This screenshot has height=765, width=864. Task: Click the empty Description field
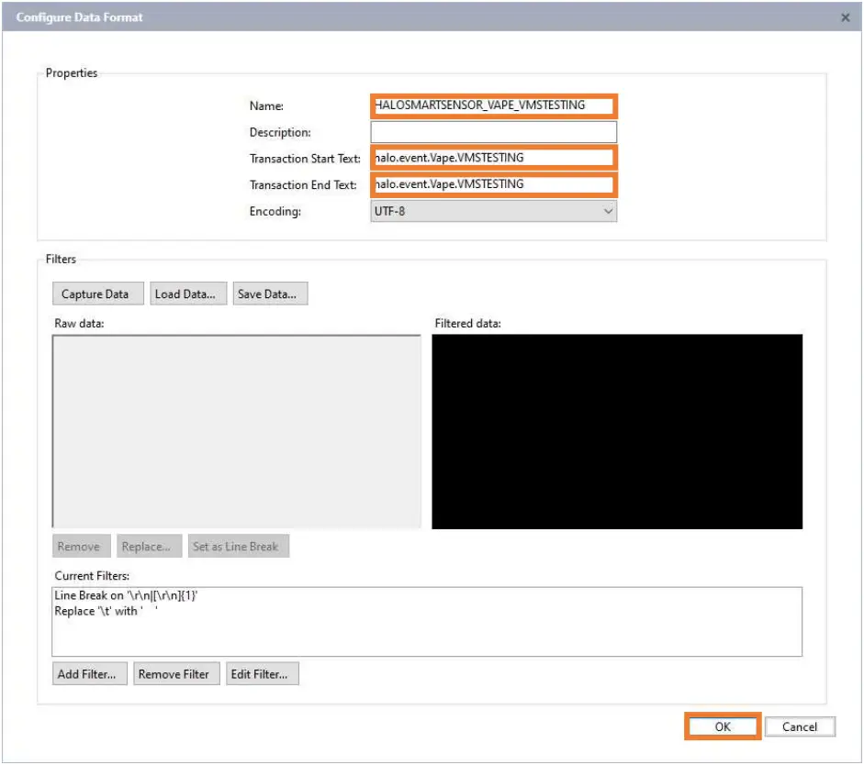point(494,131)
